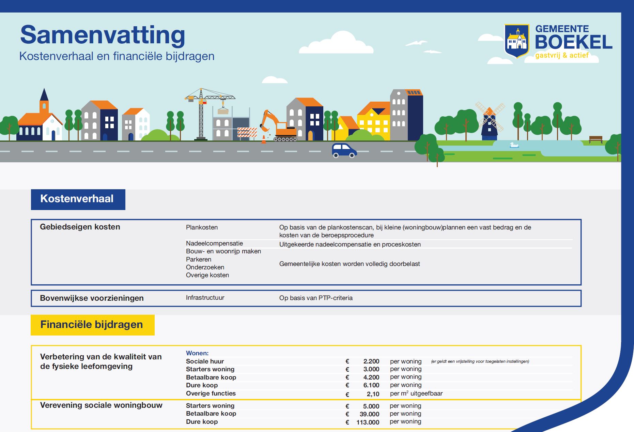Click the Samenvatting page title
The image size is (634, 432).
point(103,35)
